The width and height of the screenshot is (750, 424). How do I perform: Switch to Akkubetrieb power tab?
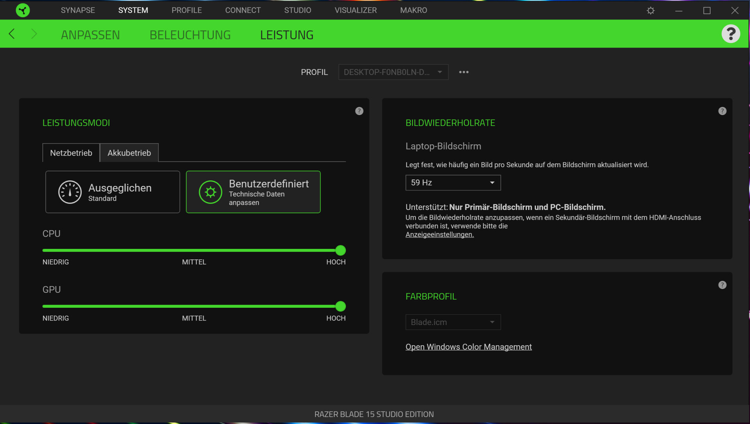click(x=129, y=153)
